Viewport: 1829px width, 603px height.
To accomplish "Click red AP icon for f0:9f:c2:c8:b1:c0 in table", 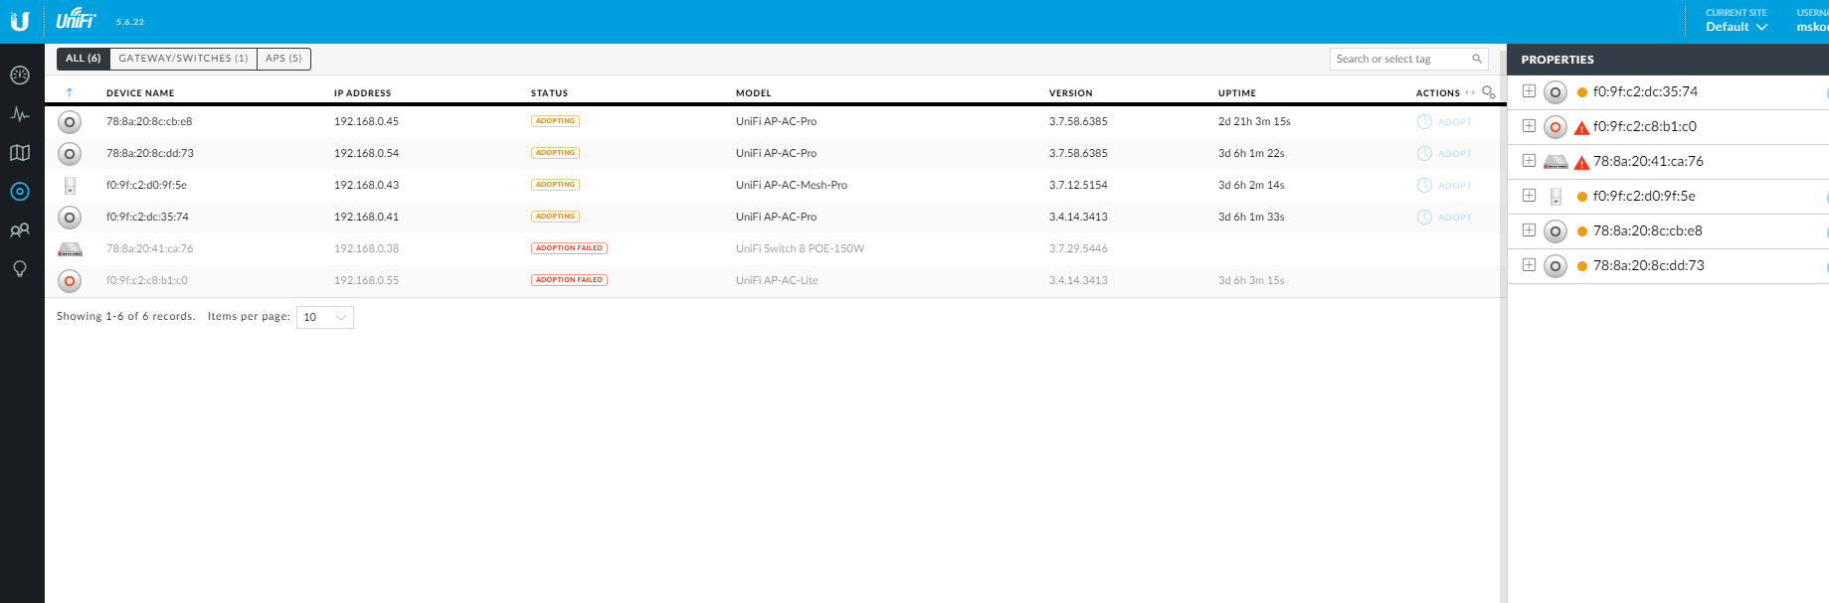I will click(70, 281).
